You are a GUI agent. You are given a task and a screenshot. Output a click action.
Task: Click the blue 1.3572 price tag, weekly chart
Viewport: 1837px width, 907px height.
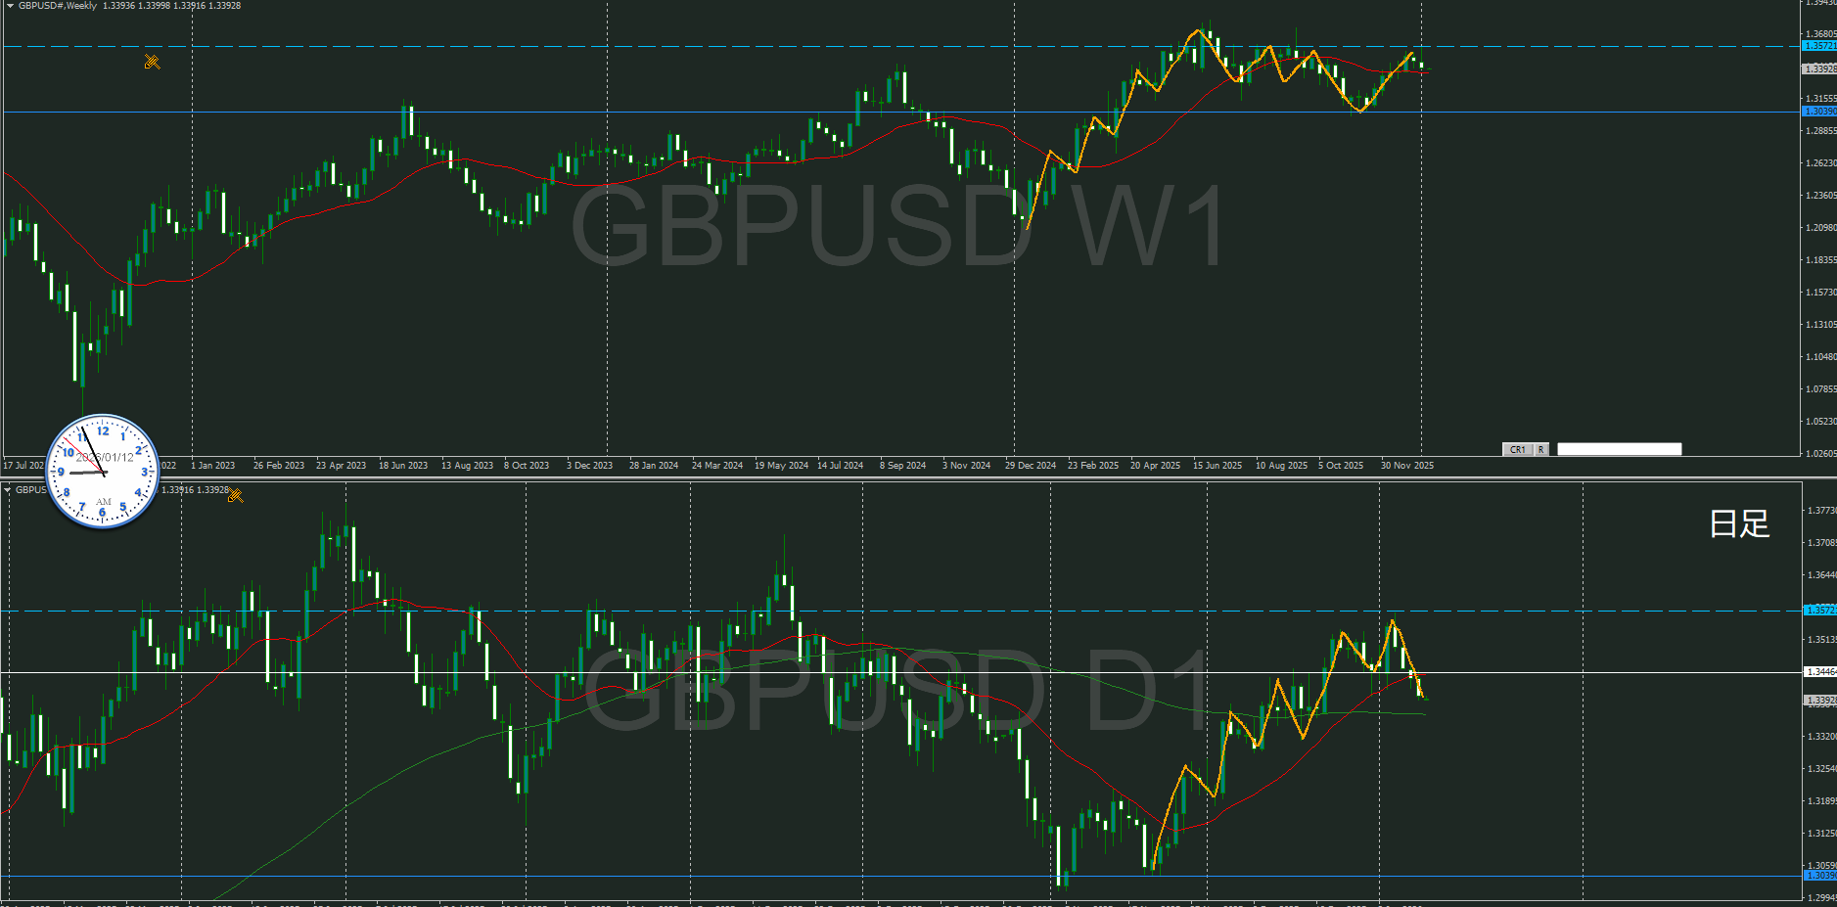[x=1819, y=46]
